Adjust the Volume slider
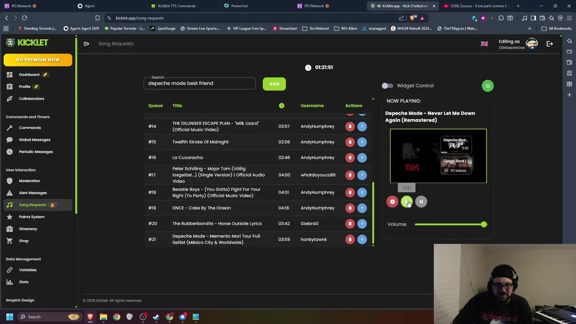 pyautogui.click(x=450, y=224)
